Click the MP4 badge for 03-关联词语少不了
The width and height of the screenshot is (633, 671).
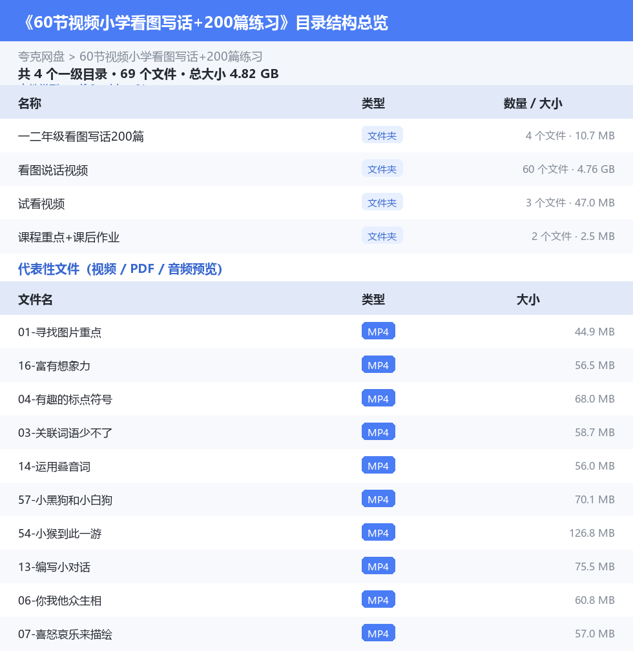point(378,432)
